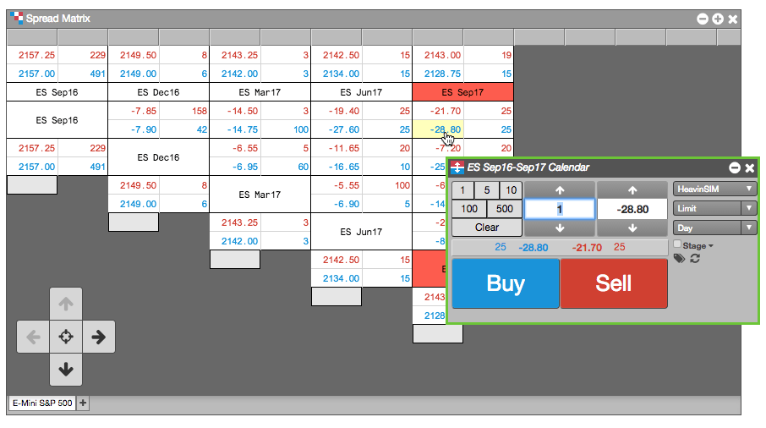The height and width of the screenshot is (428, 766).
Task: Click the order quantity input field
Action: pyautogui.click(x=560, y=209)
